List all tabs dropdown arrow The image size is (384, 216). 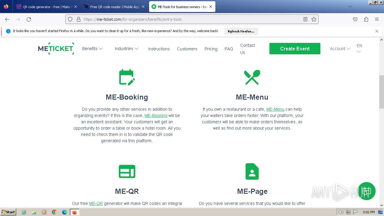(x=350, y=7)
